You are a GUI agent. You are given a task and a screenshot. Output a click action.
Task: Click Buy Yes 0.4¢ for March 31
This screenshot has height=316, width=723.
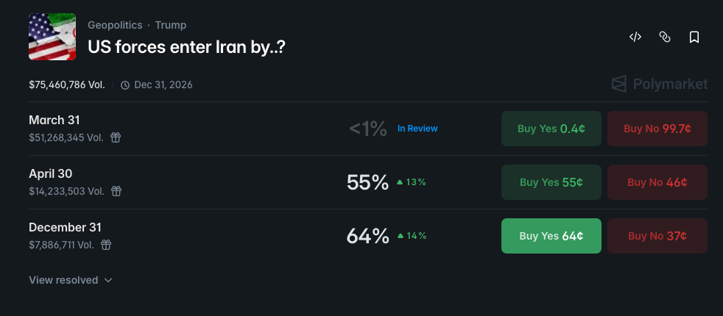(551, 129)
